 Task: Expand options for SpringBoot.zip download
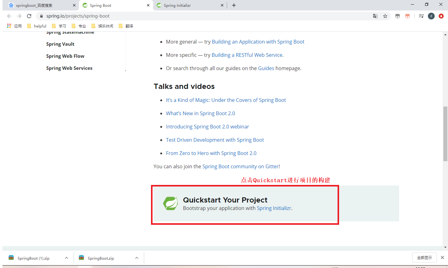click(x=136, y=258)
